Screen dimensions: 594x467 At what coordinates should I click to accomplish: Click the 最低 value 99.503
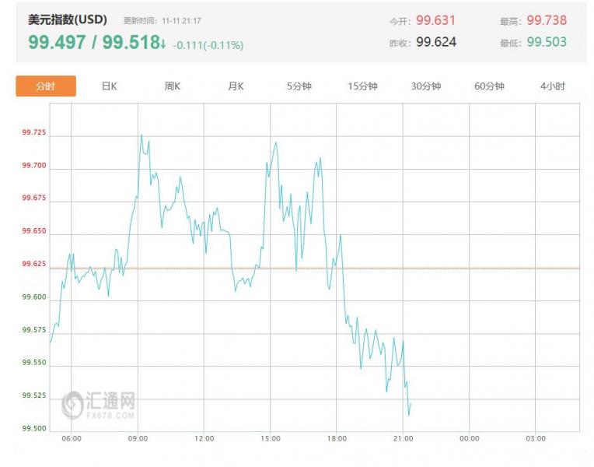tap(547, 42)
